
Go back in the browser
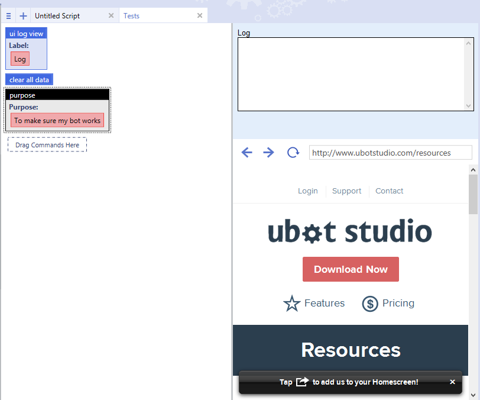pyautogui.click(x=247, y=152)
